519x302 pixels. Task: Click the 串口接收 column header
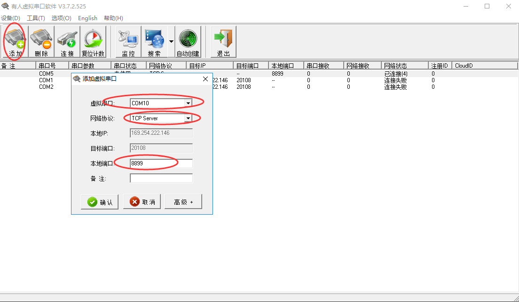[x=324, y=65]
